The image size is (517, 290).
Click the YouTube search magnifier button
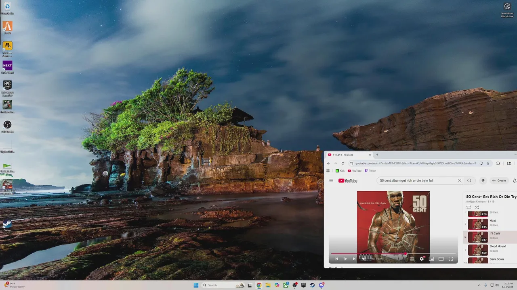[x=469, y=180]
